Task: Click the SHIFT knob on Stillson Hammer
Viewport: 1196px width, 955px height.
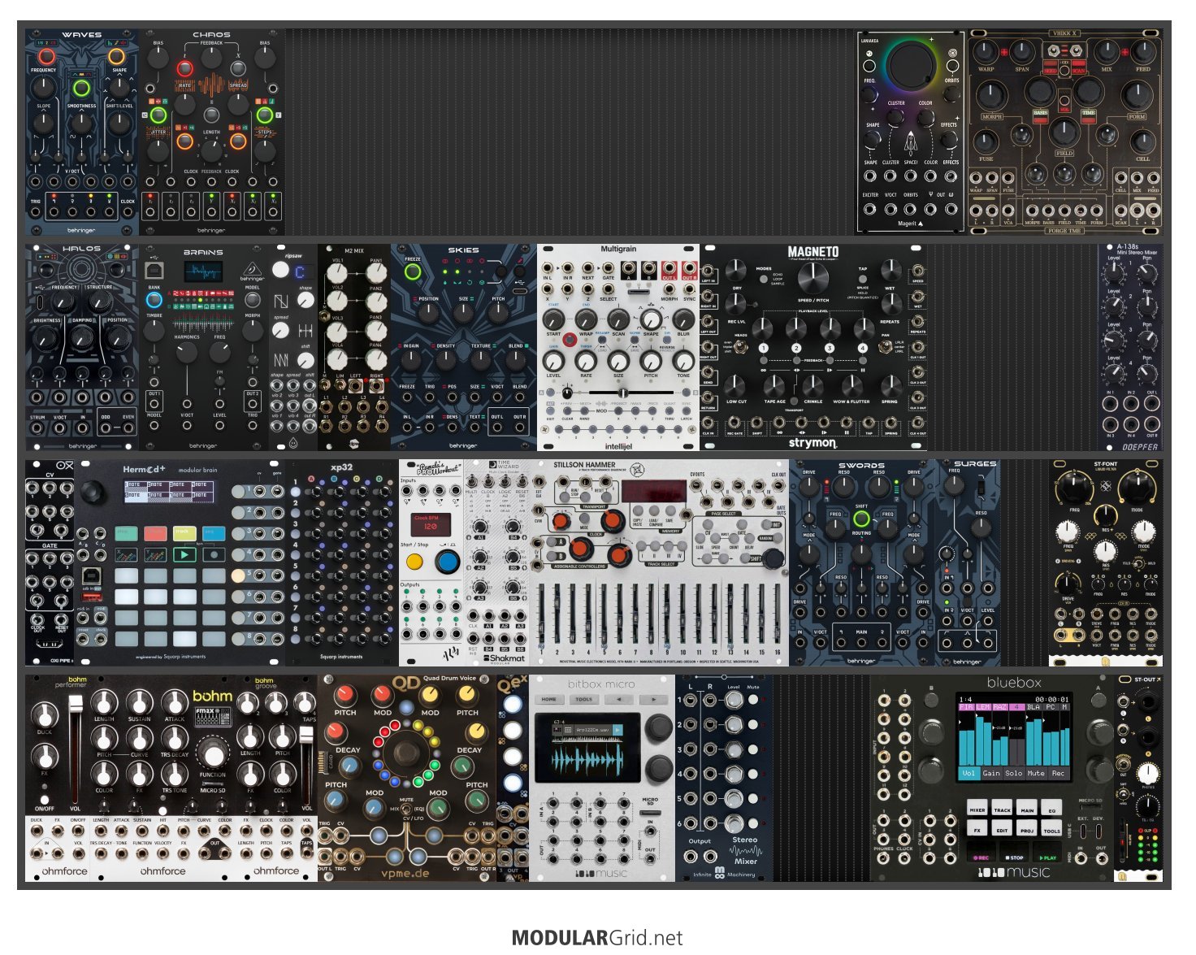Action: [773, 558]
